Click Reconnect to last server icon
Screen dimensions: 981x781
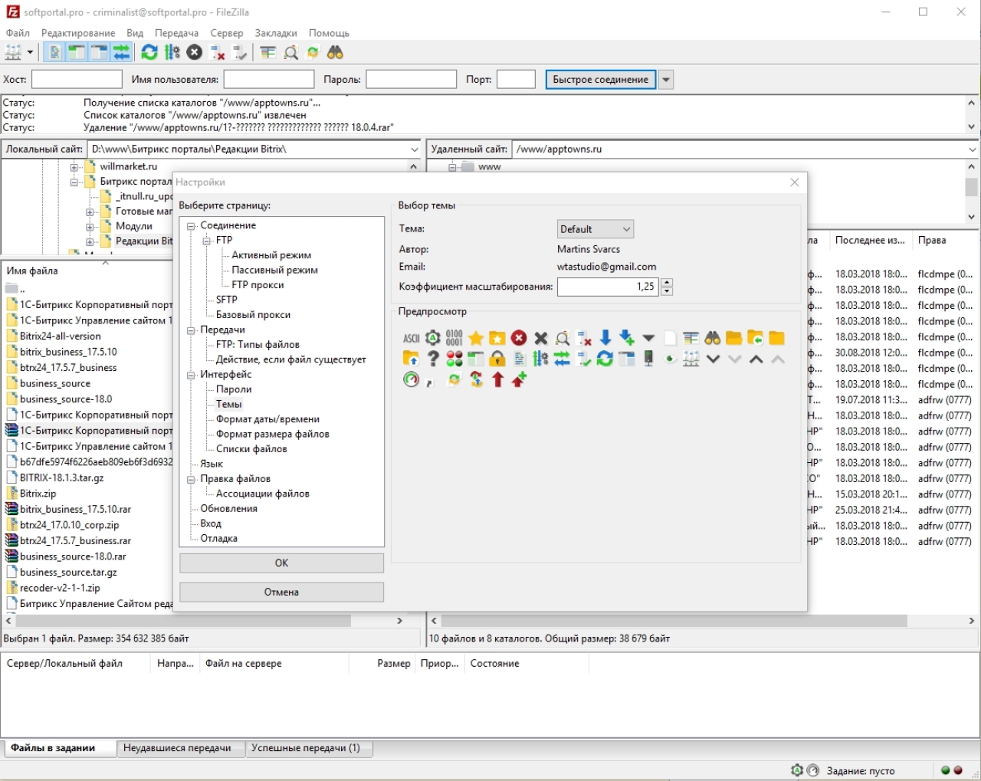[x=240, y=52]
